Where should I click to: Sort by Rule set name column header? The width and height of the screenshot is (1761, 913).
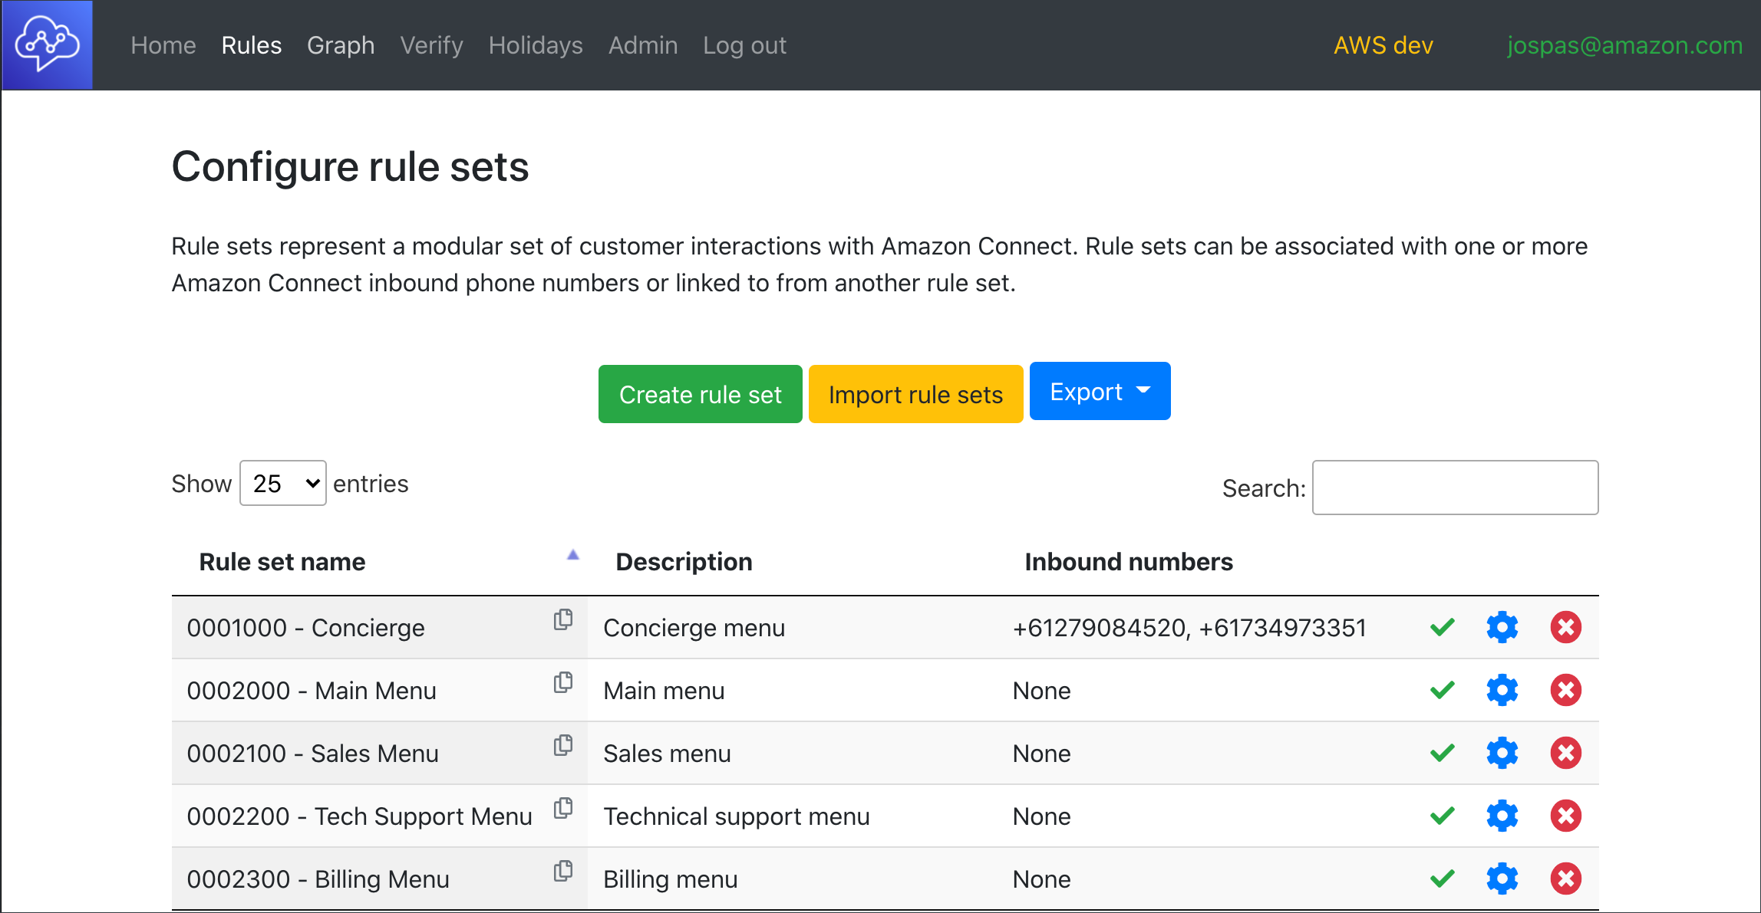pos(283,563)
